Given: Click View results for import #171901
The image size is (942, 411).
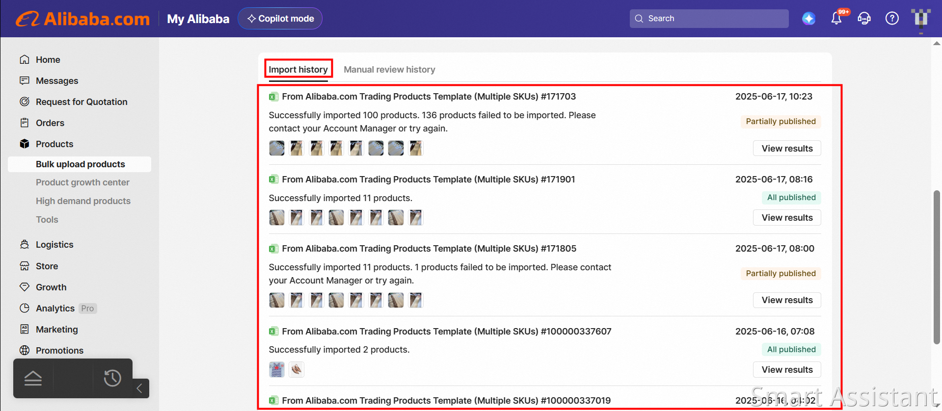Looking at the screenshot, I should 787,217.
